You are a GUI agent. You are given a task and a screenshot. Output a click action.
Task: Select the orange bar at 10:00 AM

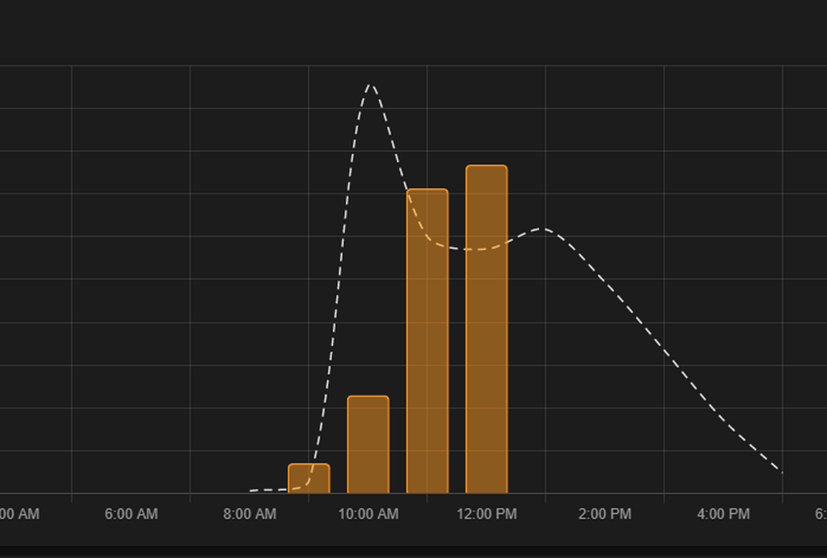[368, 444]
